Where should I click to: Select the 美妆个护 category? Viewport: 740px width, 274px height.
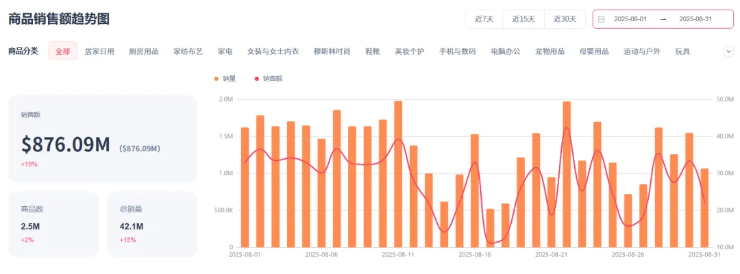[x=410, y=51]
